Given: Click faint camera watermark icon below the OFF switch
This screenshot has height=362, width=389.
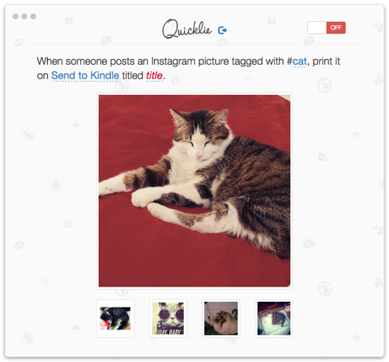Looking at the screenshot, I should (x=309, y=41).
